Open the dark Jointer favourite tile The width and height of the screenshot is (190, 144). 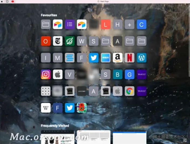(82, 91)
